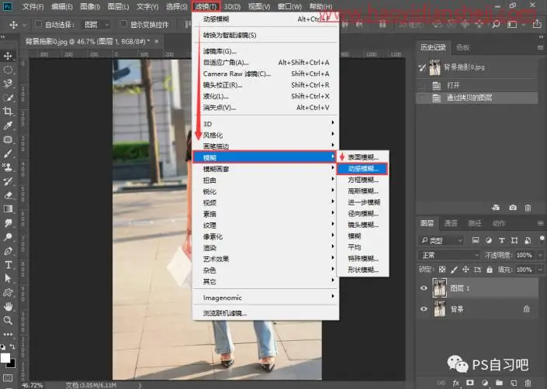This screenshot has width=547, height=389.
Task: Select the Custom Shape tool
Action: click(x=8, y=293)
